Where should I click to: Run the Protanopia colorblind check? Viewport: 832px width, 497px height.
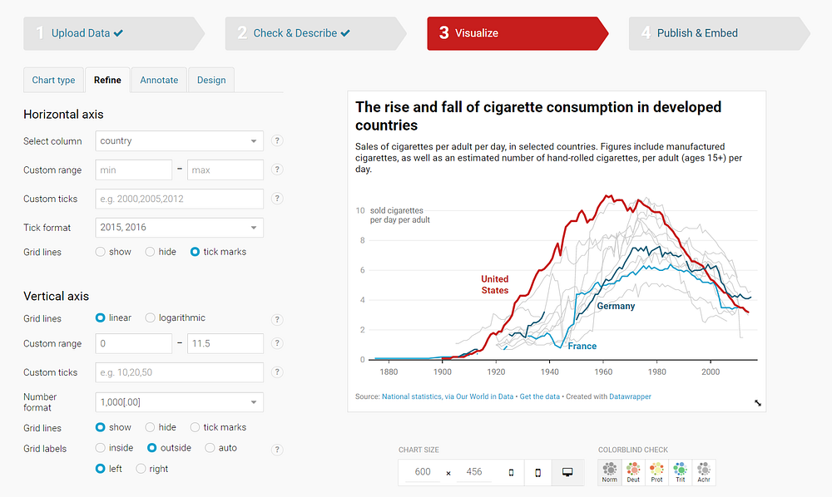(x=656, y=471)
